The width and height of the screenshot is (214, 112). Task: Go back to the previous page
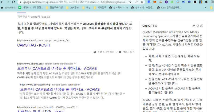click(2, 2)
